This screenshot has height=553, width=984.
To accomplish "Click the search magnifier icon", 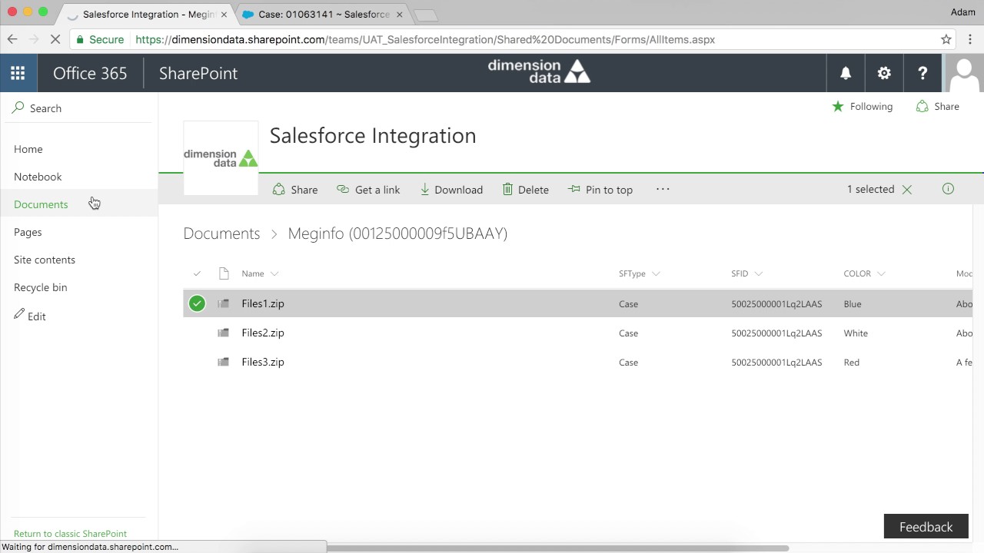I will click(x=18, y=108).
